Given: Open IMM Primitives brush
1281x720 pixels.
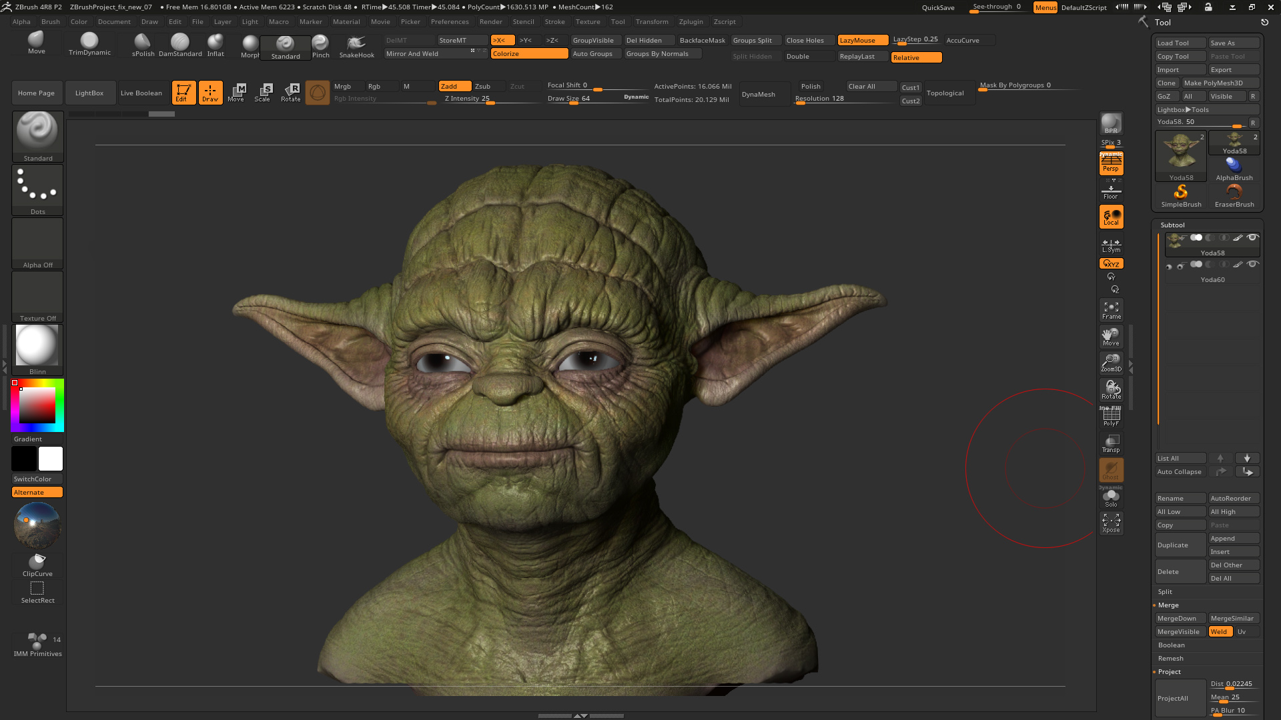Looking at the screenshot, I should tap(37, 645).
